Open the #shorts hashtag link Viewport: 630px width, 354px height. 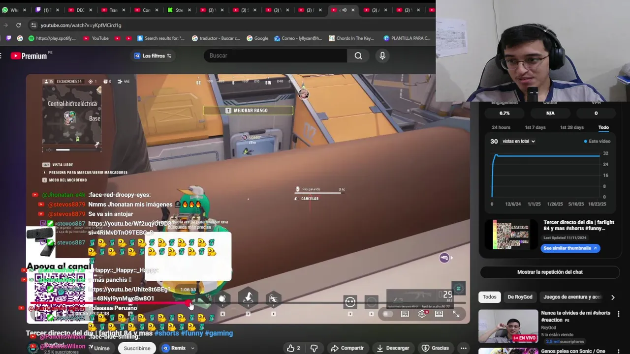[166, 333]
